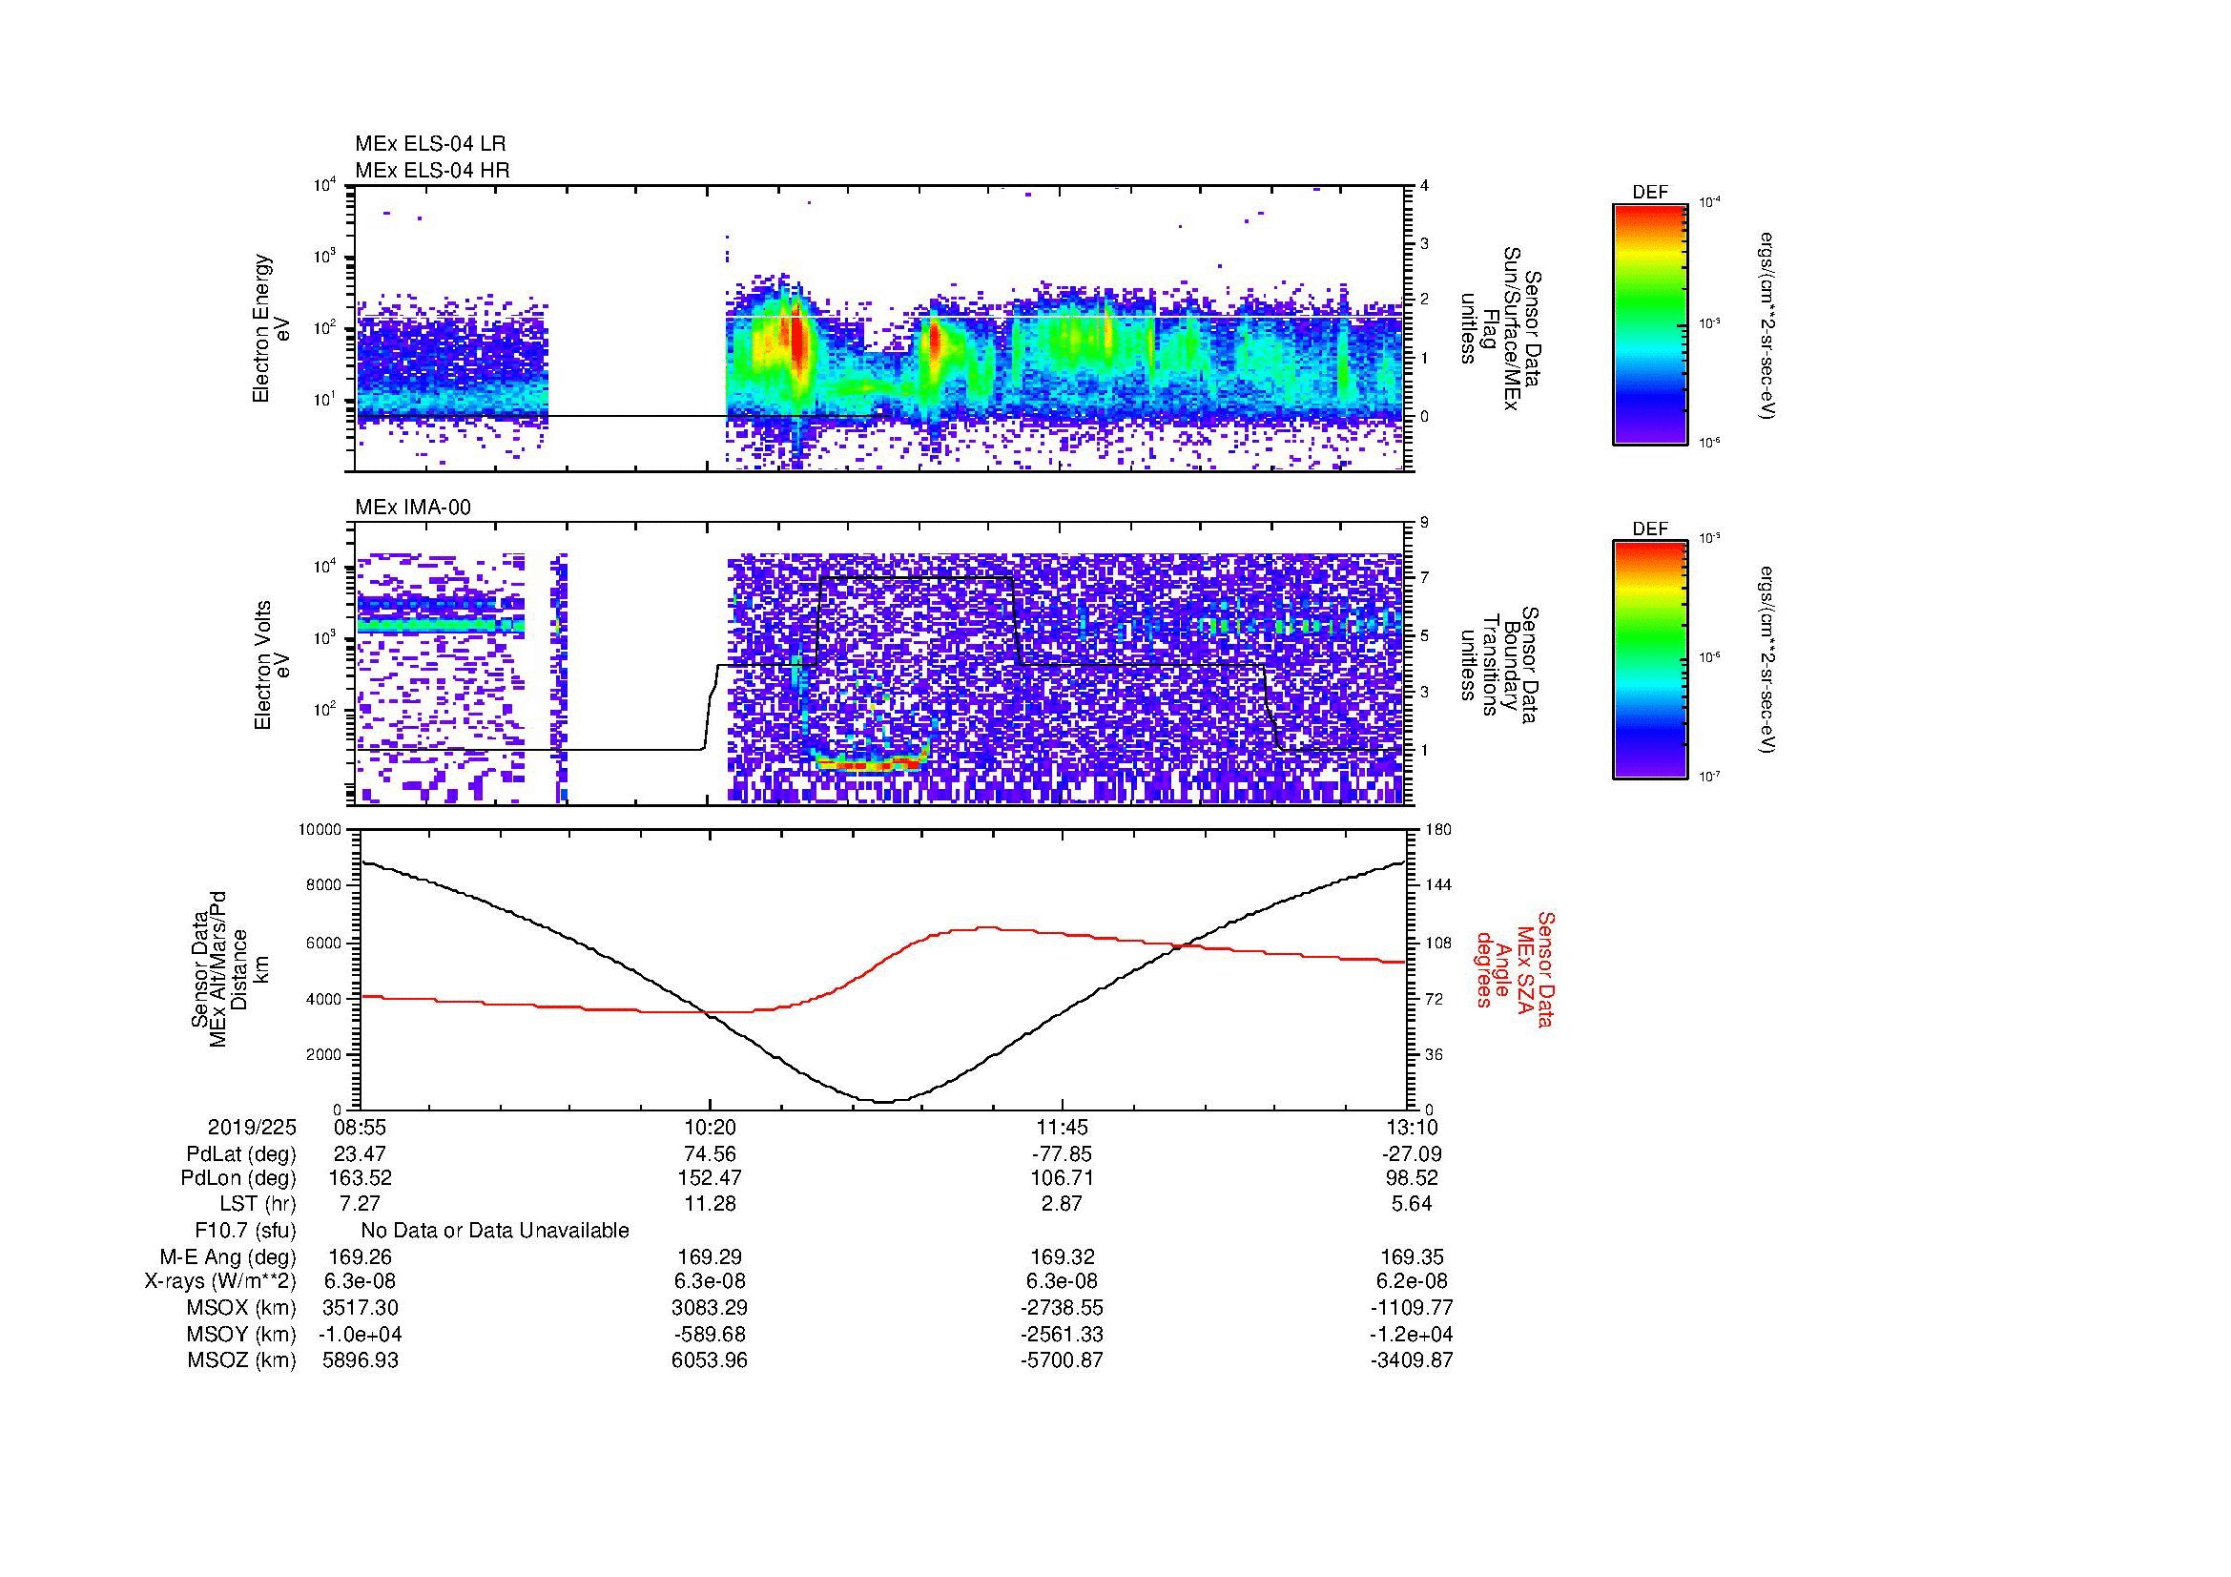Click M-E Ang value 169.35
2231x1577 pixels.
(1411, 1256)
